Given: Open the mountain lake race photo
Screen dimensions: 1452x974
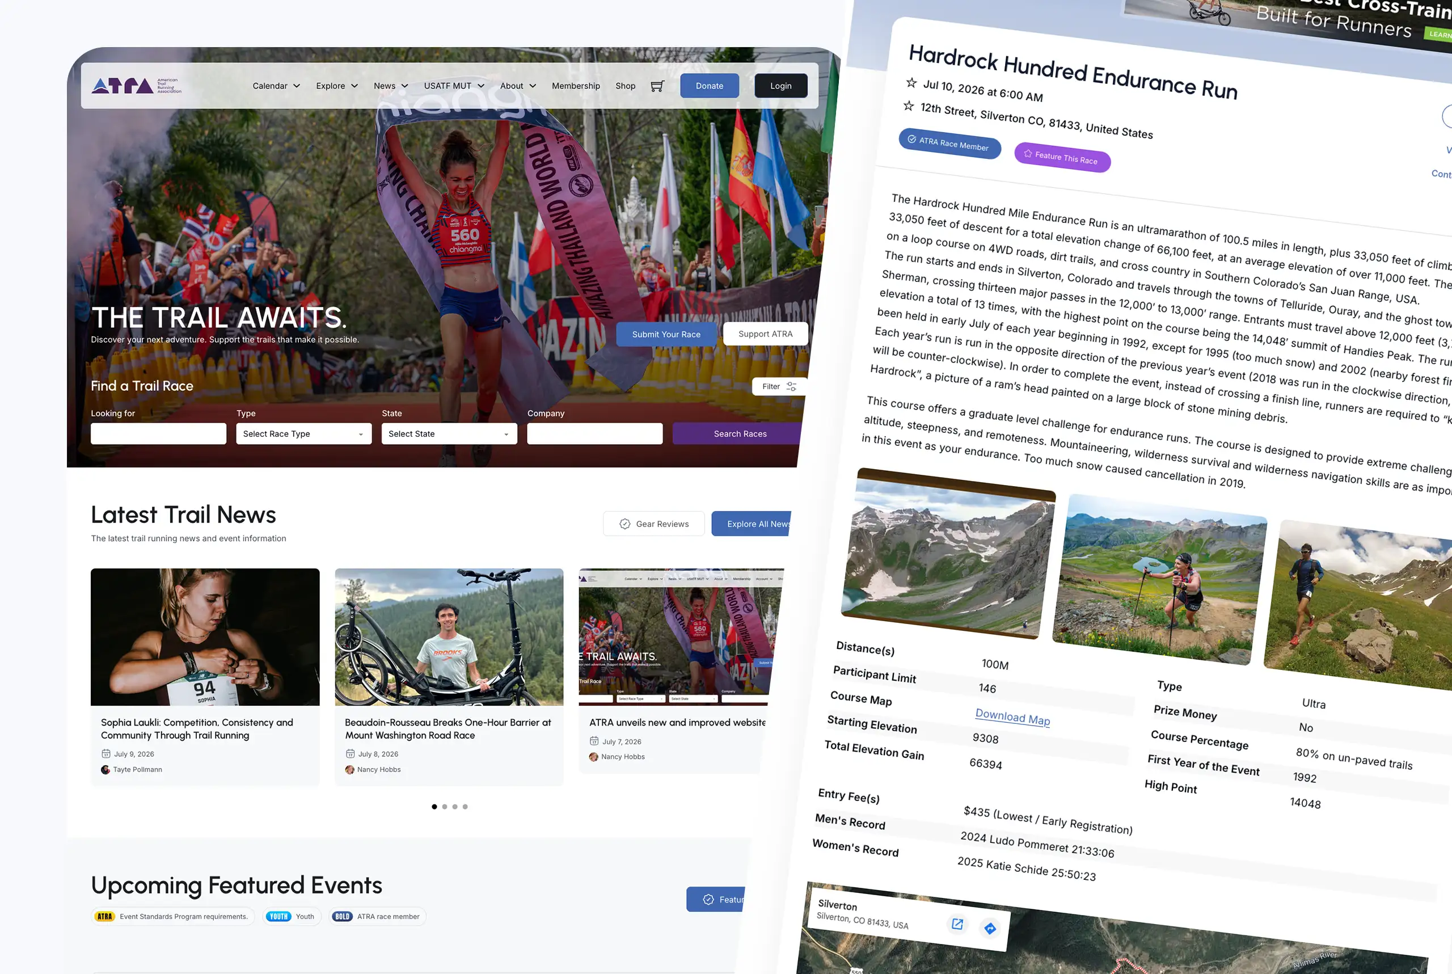Looking at the screenshot, I should click(x=948, y=553).
